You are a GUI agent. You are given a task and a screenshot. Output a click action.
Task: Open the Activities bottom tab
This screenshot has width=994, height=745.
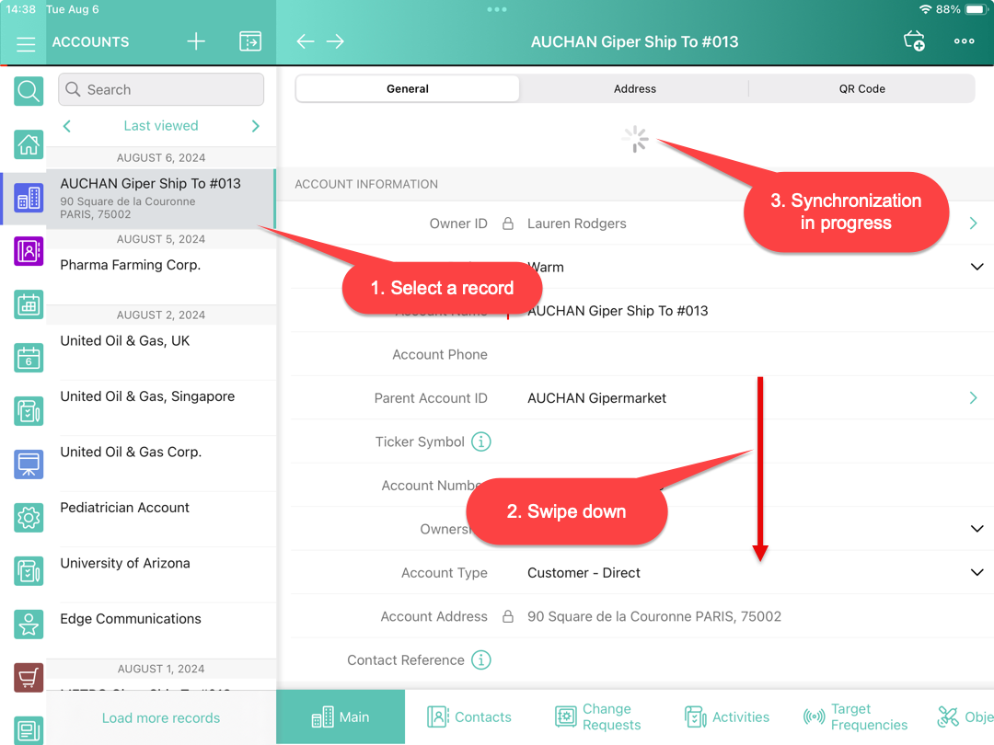tap(727, 717)
